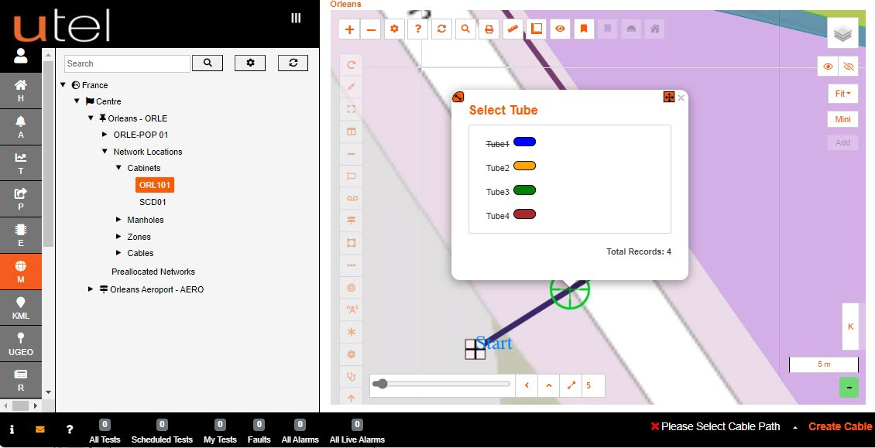Click the tree search magnifier button
Viewport: 875px width, 448px height.
click(x=208, y=63)
